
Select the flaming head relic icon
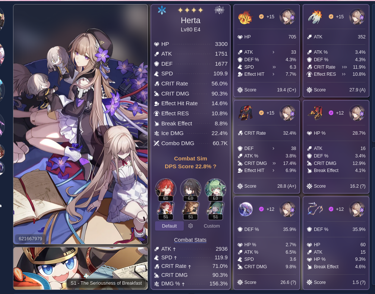(246, 17)
